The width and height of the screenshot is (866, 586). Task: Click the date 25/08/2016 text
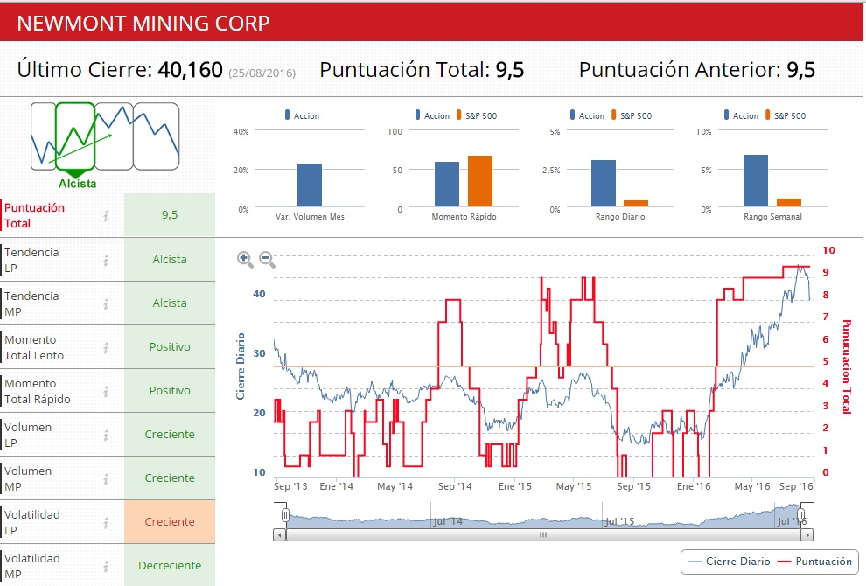click(262, 73)
